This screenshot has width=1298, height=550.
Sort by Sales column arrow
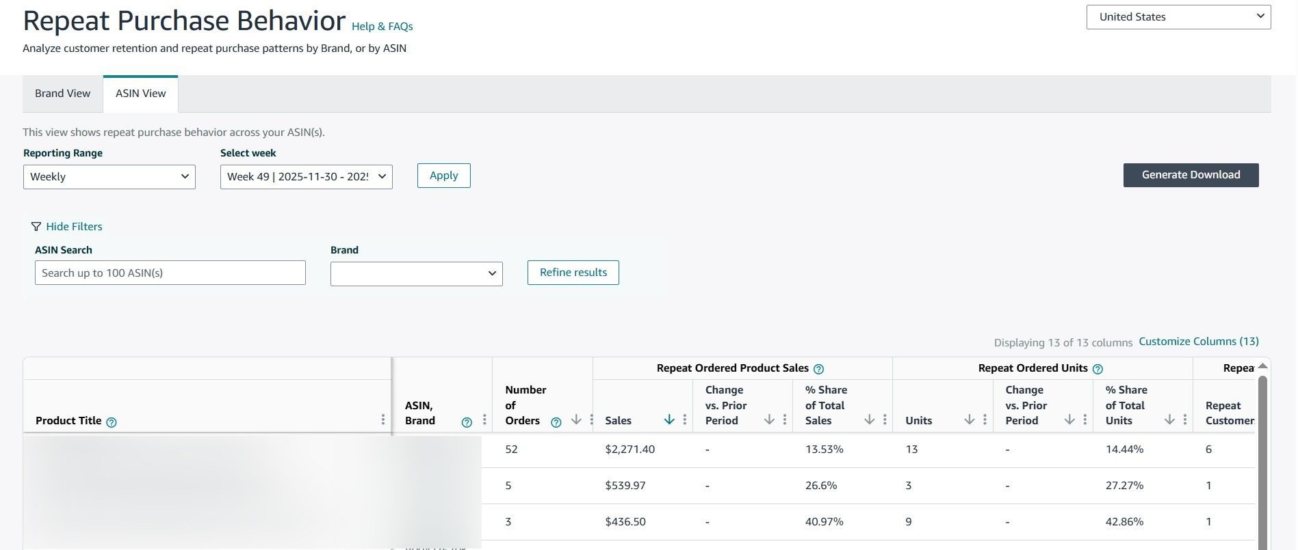click(669, 420)
